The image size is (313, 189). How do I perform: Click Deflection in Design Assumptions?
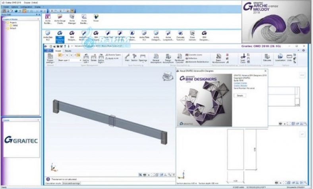(x=191, y=58)
